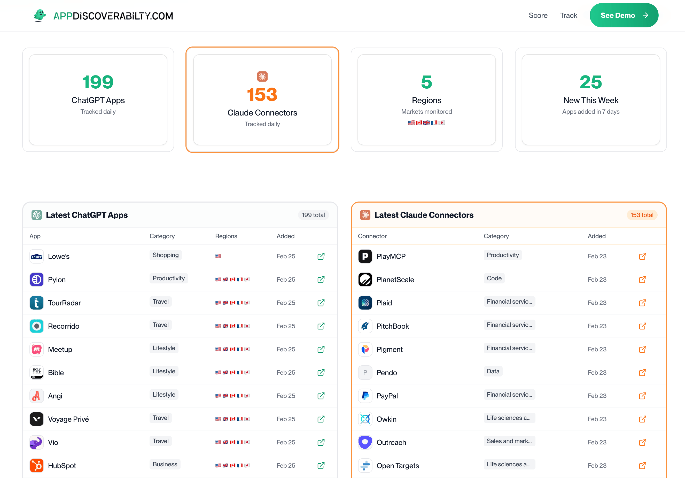Open the external link icon for Owkin
Screen dimensions: 685x478
point(642,419)
